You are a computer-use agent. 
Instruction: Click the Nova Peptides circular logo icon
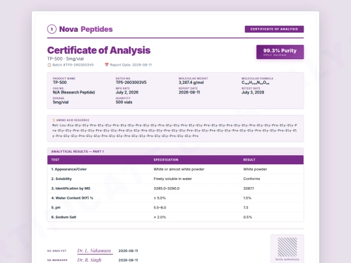pos(52,29)
